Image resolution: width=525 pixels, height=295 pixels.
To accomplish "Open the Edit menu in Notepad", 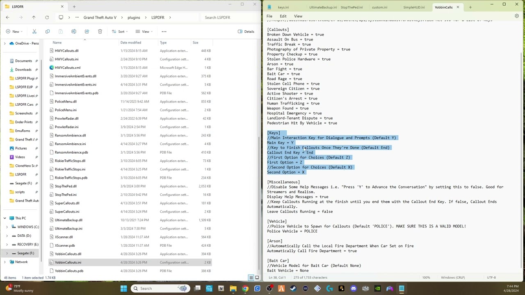I will (283, 16).
